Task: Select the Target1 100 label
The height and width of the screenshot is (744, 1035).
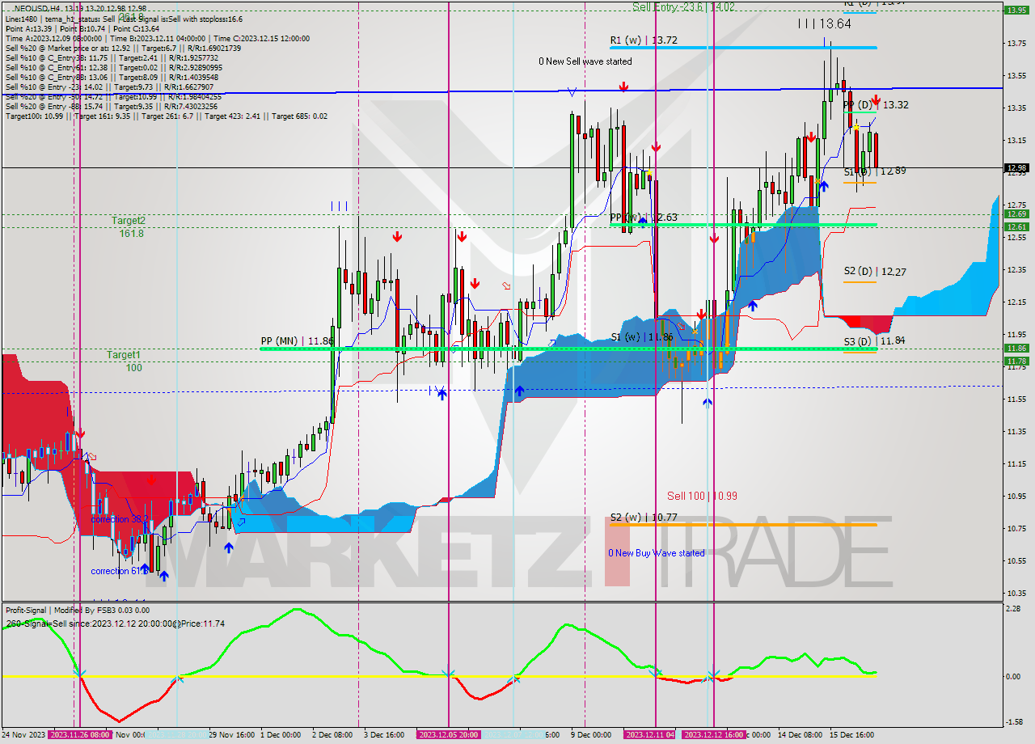Action: point(124,361)
